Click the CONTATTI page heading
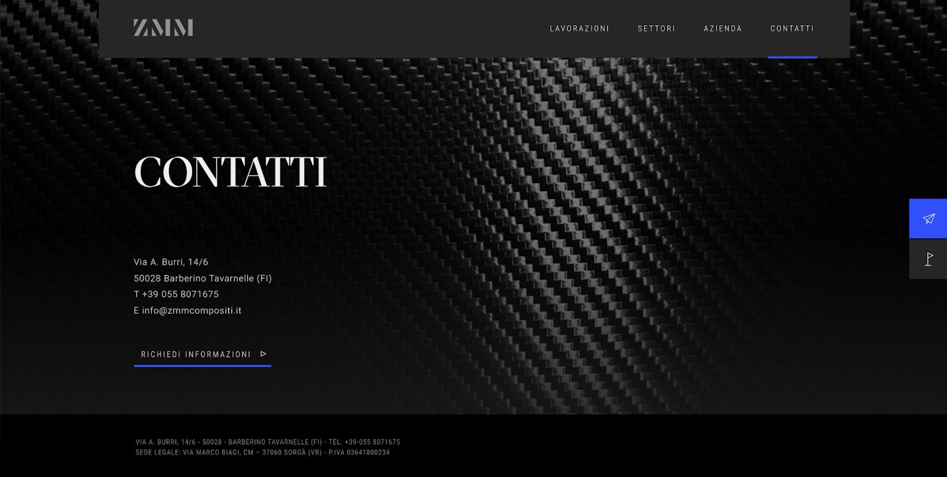Viewport: 947px width, 477px height. pos(230,171)
